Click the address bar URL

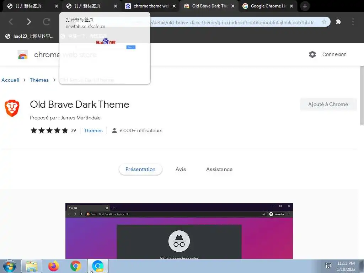[232, 22]
